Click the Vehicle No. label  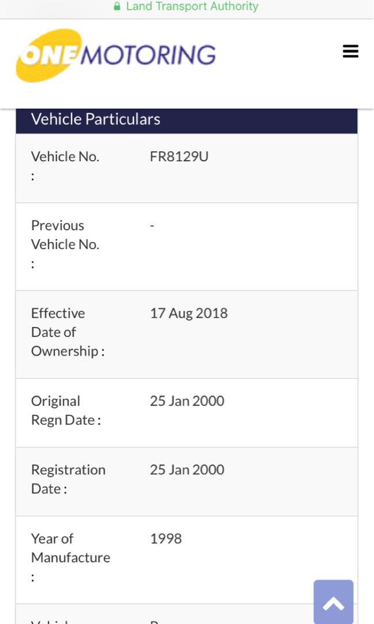(x=65, y=157)
